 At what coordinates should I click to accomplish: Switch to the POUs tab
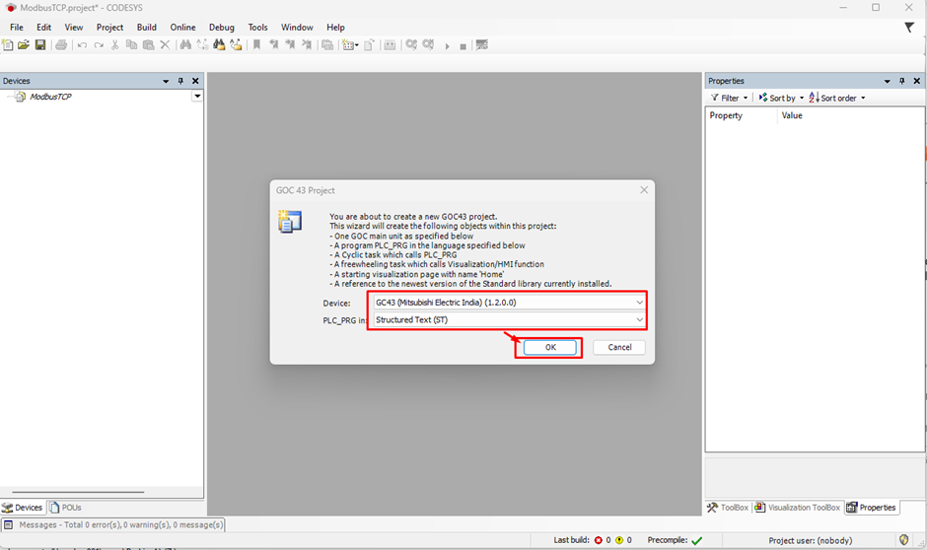(66, 508)
